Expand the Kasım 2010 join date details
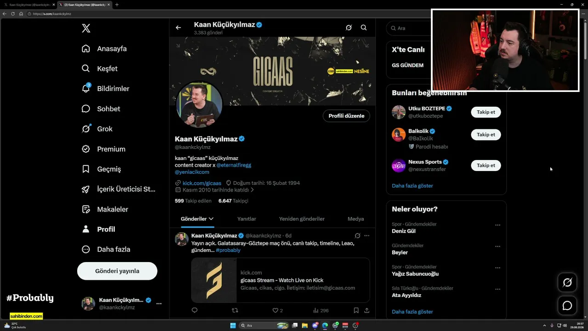The width and height of the screenshot is (588, 331). (x=215, y=190)
